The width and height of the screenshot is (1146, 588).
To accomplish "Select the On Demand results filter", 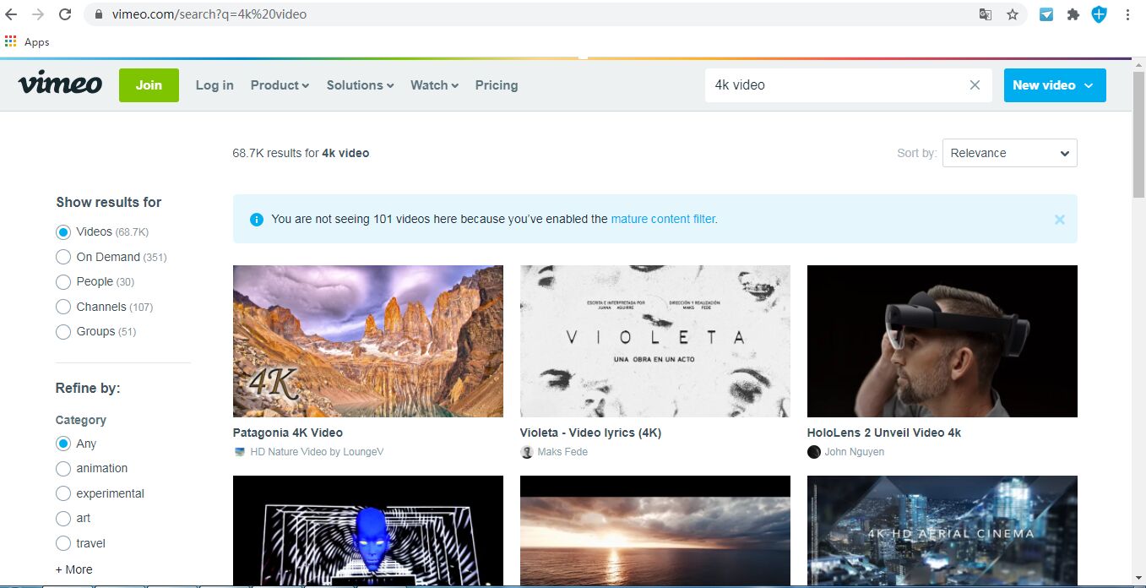I will click(62, 257).
